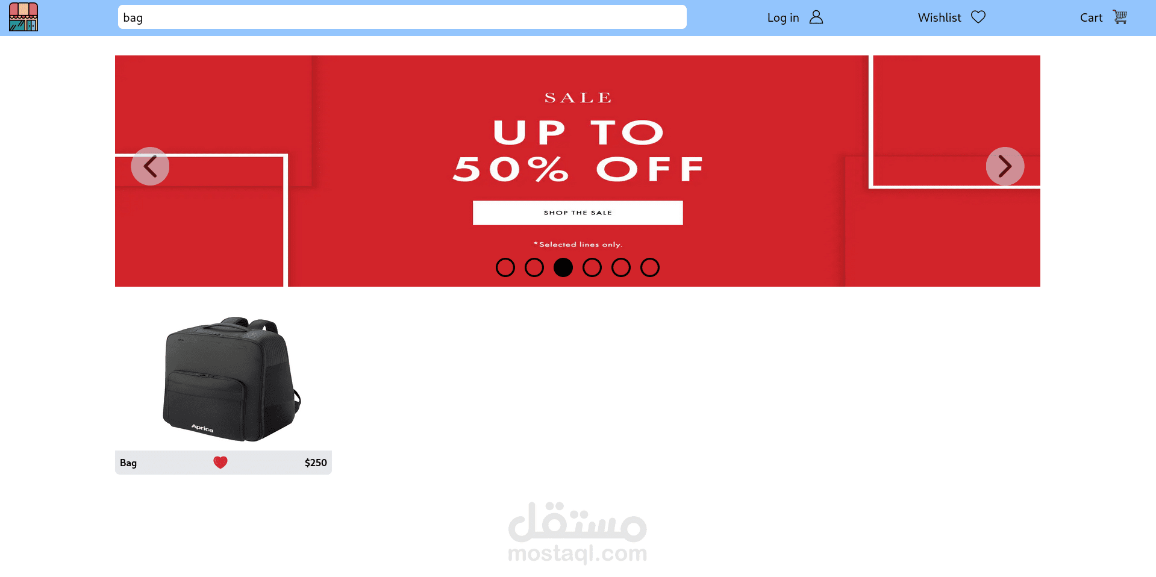Click the Log in link

coord(783,17)
